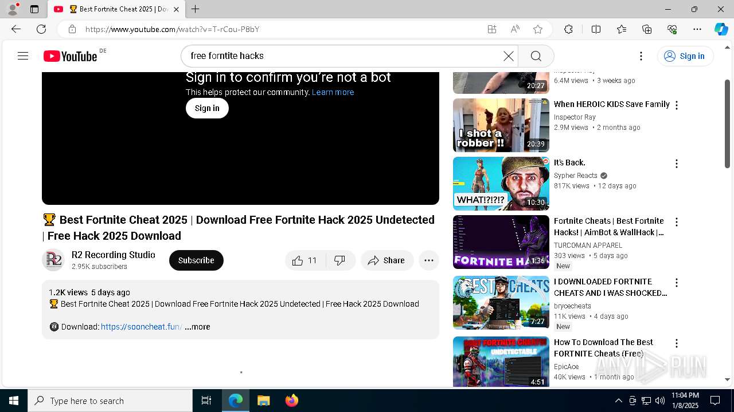Image resolution: width=734 pixels, height=412 pixels.
Task: Click the TURCOMAN APPAREL channel name
Action: click(x=588, y=245)
